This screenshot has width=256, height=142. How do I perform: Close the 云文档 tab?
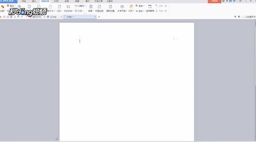pos(61,17)
